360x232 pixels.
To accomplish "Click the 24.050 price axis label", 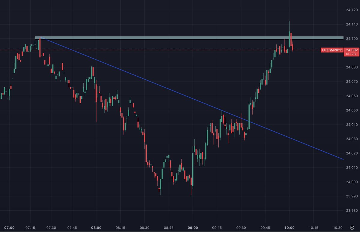I will click(x=352, y=110).
